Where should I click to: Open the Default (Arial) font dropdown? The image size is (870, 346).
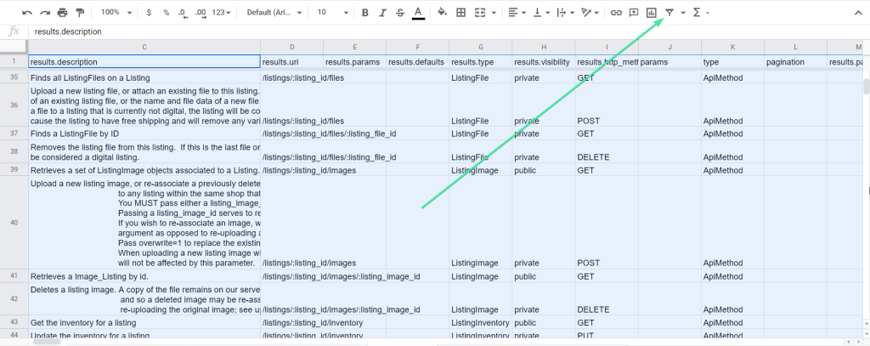click(274, 12)
